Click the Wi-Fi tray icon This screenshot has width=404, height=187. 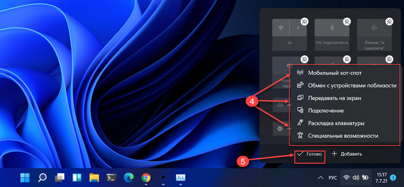point(347,178)
